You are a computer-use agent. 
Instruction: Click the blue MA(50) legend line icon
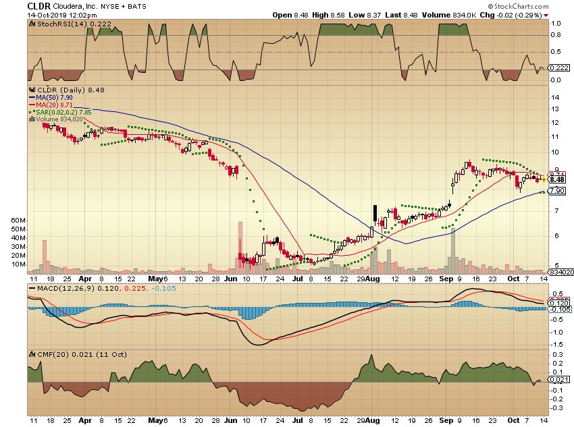tap(32, 96)
